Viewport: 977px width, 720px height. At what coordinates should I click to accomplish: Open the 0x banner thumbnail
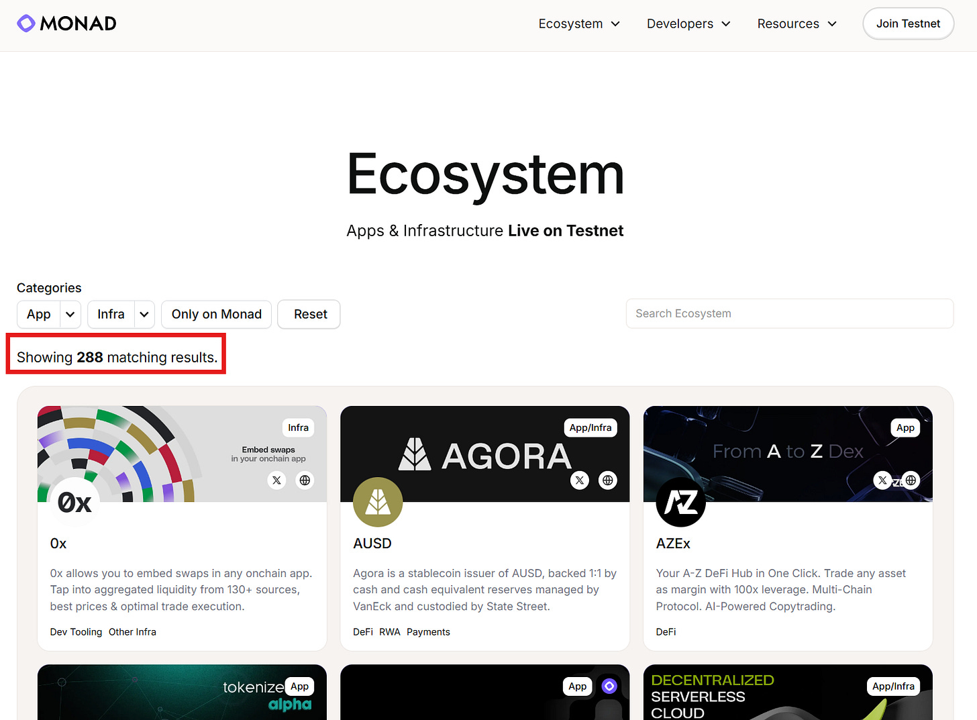[x=182, y=454]
